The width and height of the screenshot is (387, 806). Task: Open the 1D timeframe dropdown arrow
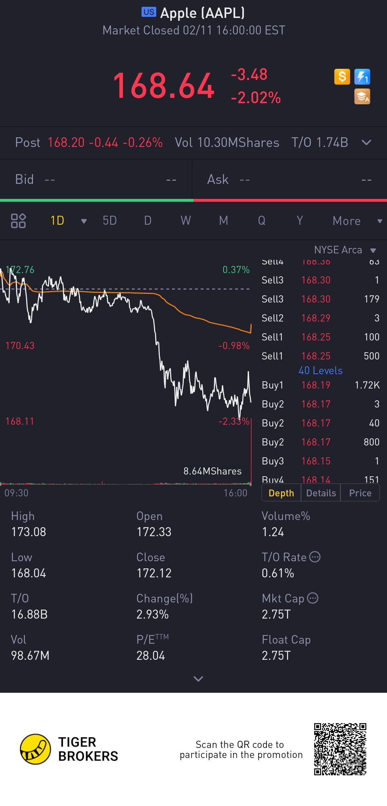tap(84, 221)
